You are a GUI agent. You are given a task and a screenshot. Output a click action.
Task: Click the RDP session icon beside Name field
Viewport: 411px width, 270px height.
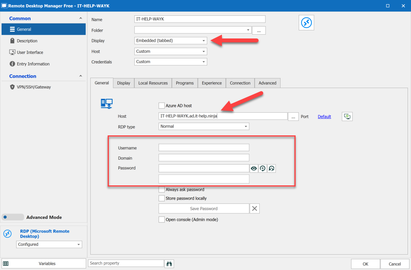pyautogui.click(x=307, y=23)
